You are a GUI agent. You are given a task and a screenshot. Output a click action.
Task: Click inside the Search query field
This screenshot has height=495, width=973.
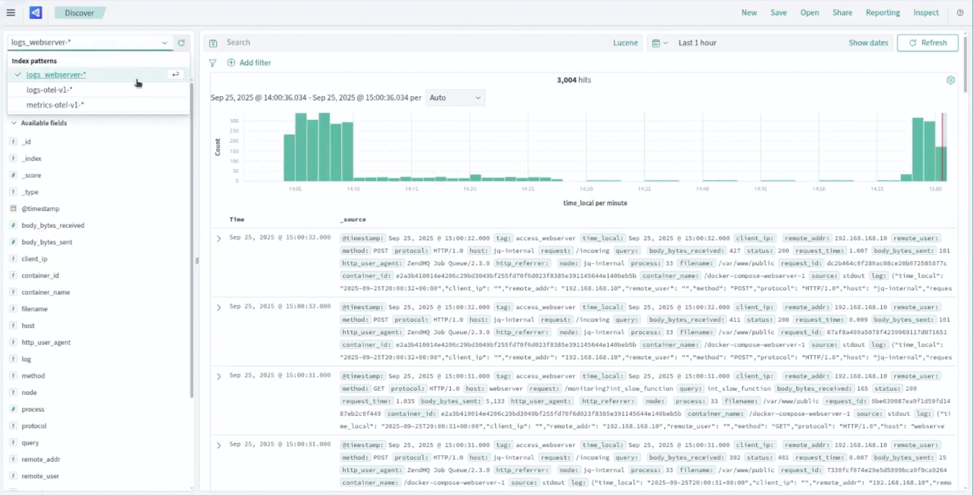416,43
